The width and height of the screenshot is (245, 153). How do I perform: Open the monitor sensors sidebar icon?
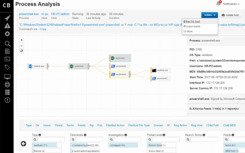point(7,77)
